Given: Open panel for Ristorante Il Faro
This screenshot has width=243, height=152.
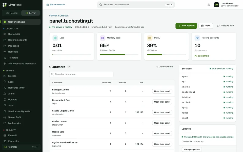Looking at the screenshot, I should pos(162,102).
